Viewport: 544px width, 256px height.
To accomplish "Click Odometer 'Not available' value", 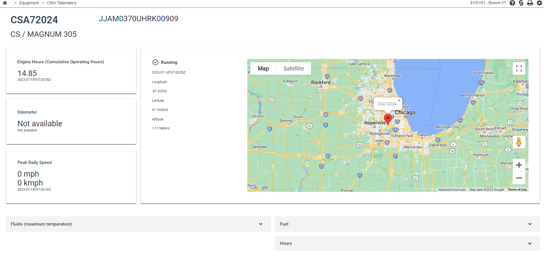I will point(40,124).
